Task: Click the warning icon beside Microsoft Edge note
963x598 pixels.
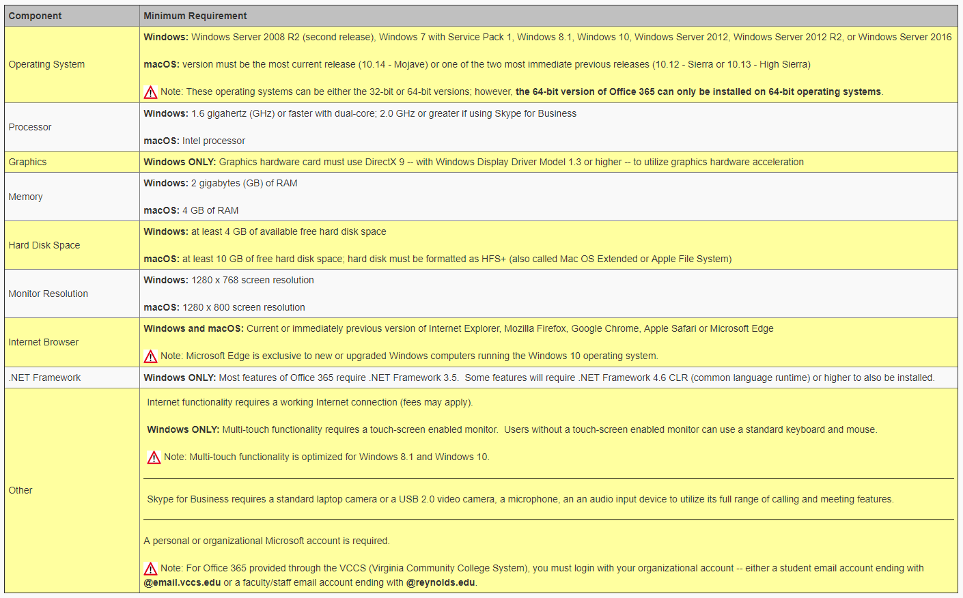Action: pyautogui.click(x=151, y=356)
